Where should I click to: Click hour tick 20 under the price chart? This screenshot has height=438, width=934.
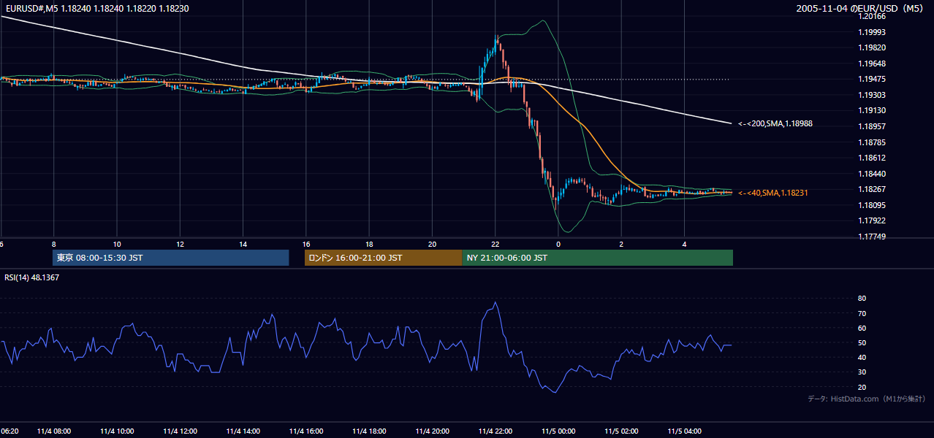432,244
